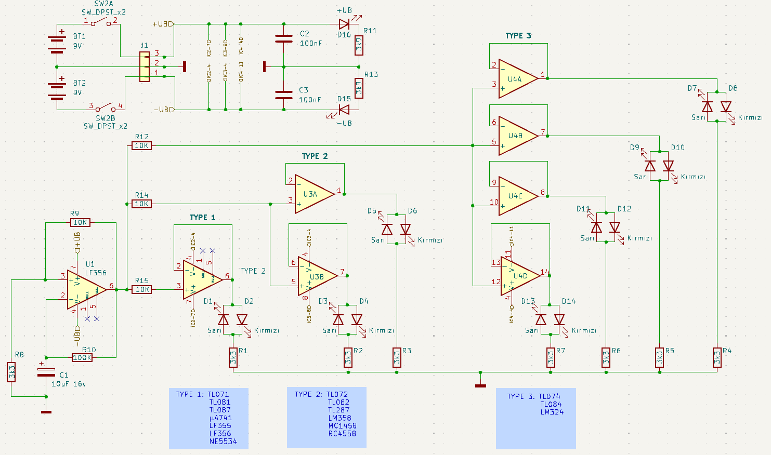Click the D14 LED symbol
The height and width of the screenshot is (455, 771).
tap(559, 319)
